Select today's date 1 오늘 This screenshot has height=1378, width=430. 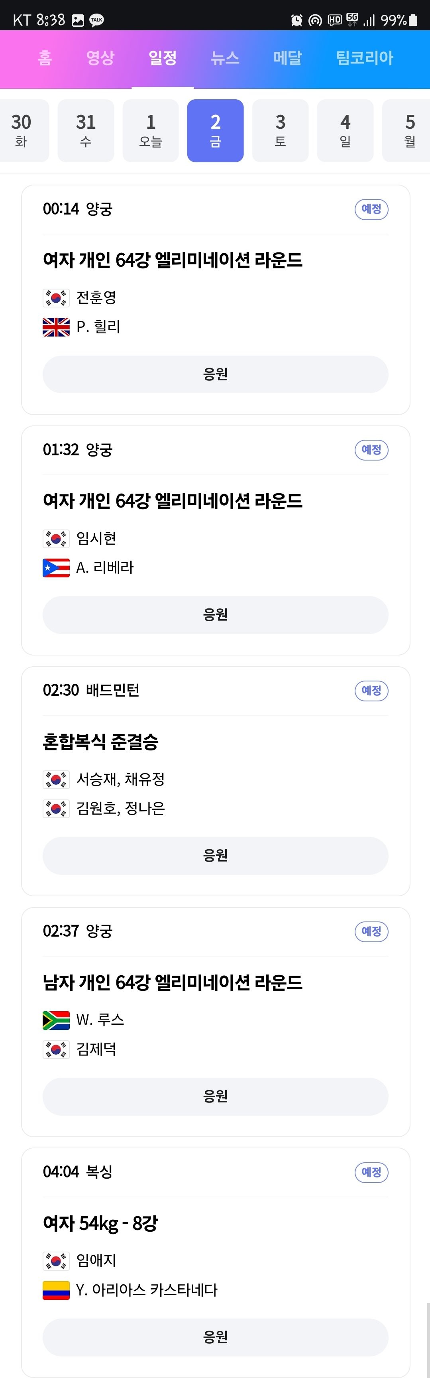[151, 130]
